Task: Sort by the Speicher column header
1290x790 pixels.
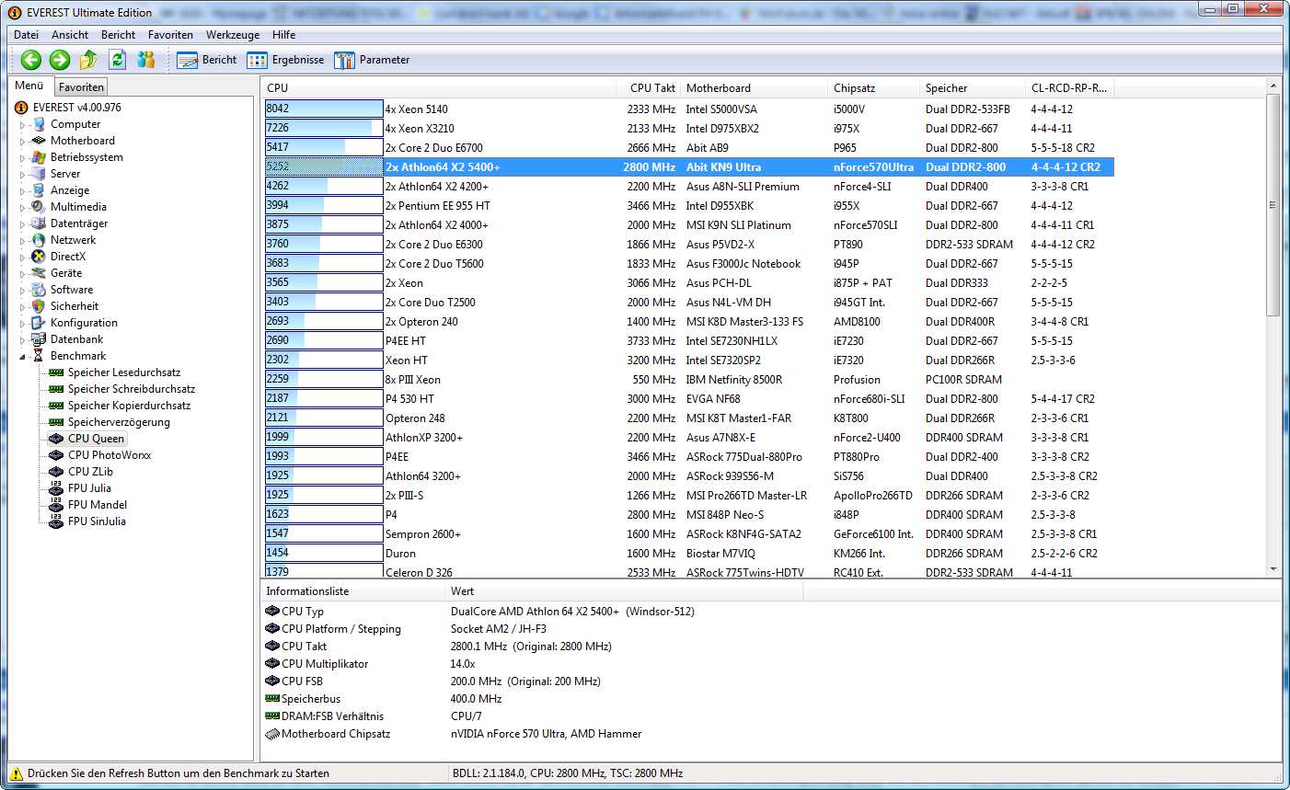Action: pyautogui.click(x=973, y=88)
